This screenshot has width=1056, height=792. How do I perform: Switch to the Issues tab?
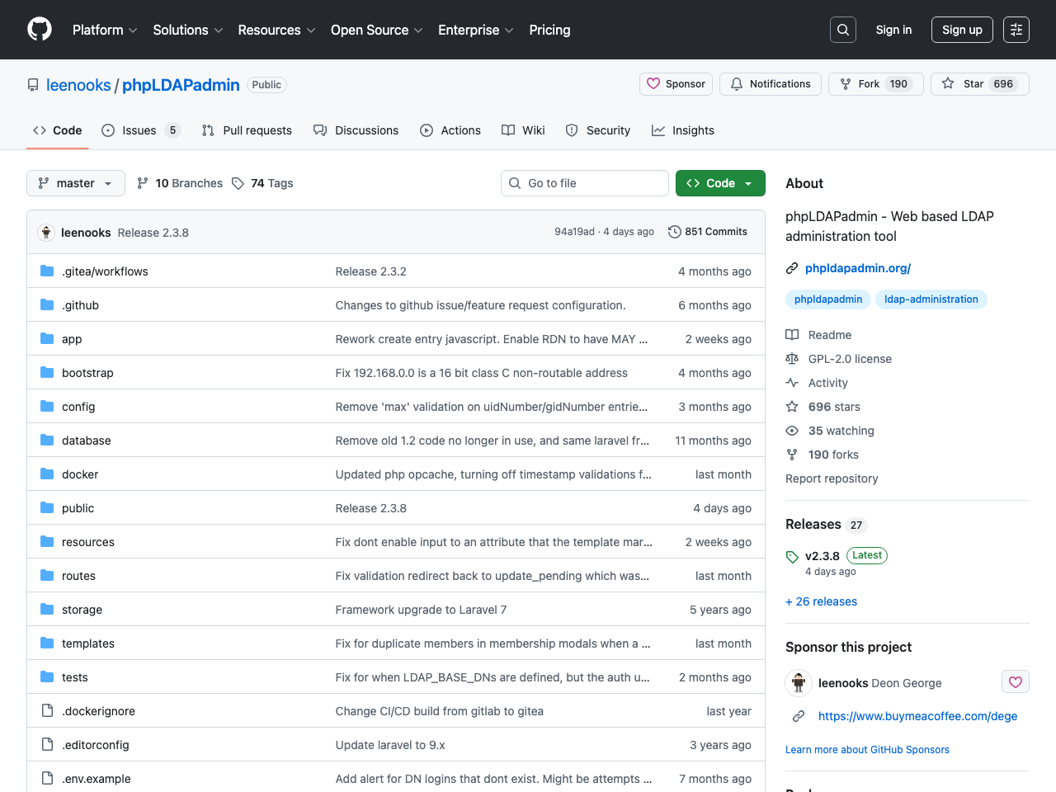tap(140, 130)
